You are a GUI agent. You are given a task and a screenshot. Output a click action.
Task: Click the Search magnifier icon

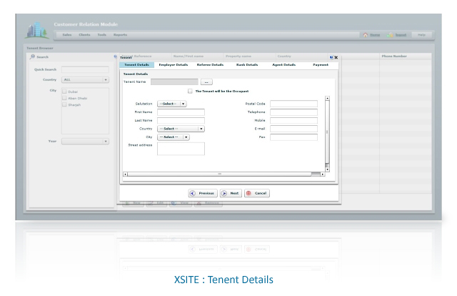pyautogui.click(x=32, y=56)
